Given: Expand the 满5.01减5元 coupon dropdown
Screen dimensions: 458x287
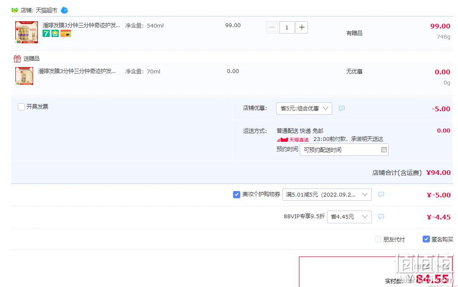Looking at the screenshot, I should (327, 194).
